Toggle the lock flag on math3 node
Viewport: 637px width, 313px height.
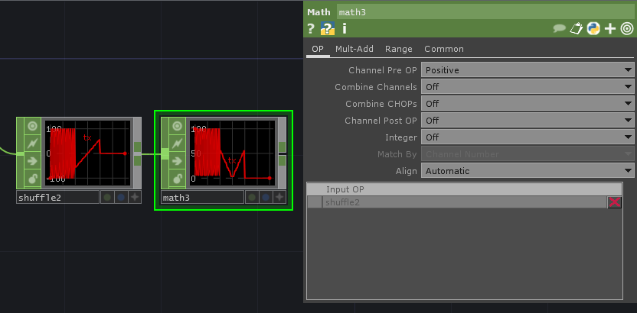tap(177, 179)
